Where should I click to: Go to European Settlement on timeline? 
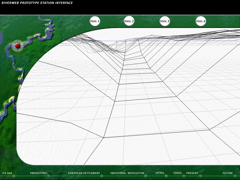tap(84, 173)
